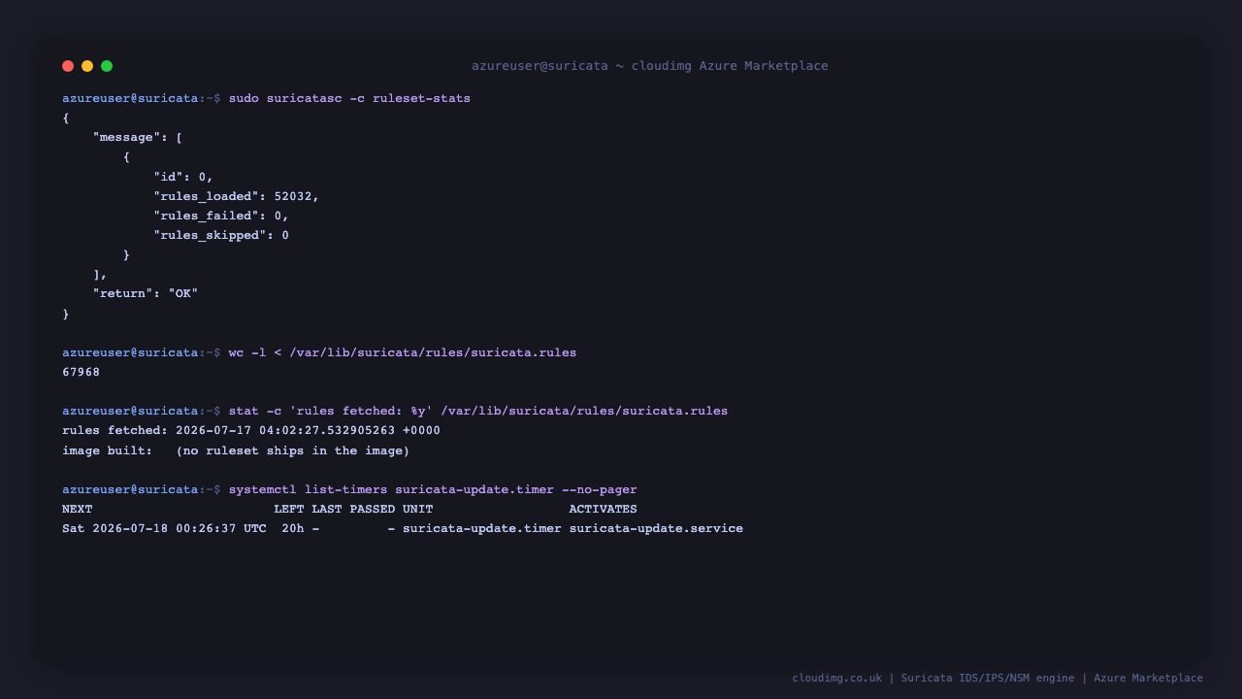
Task: Click the 'image built: (no ruleset ships in the image)' line
Action: coord(236,450)
